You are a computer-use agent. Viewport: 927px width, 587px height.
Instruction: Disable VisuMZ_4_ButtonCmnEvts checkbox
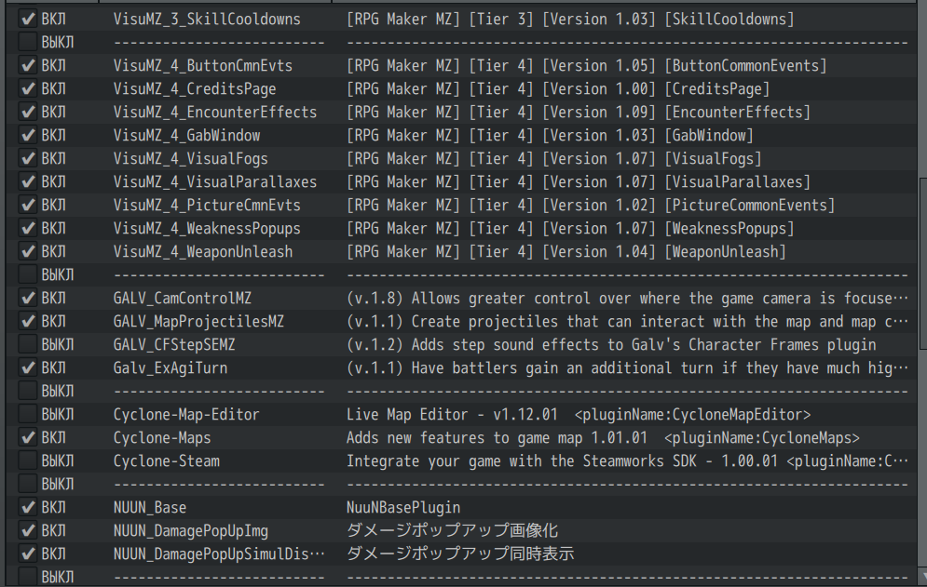click(28, 65)
